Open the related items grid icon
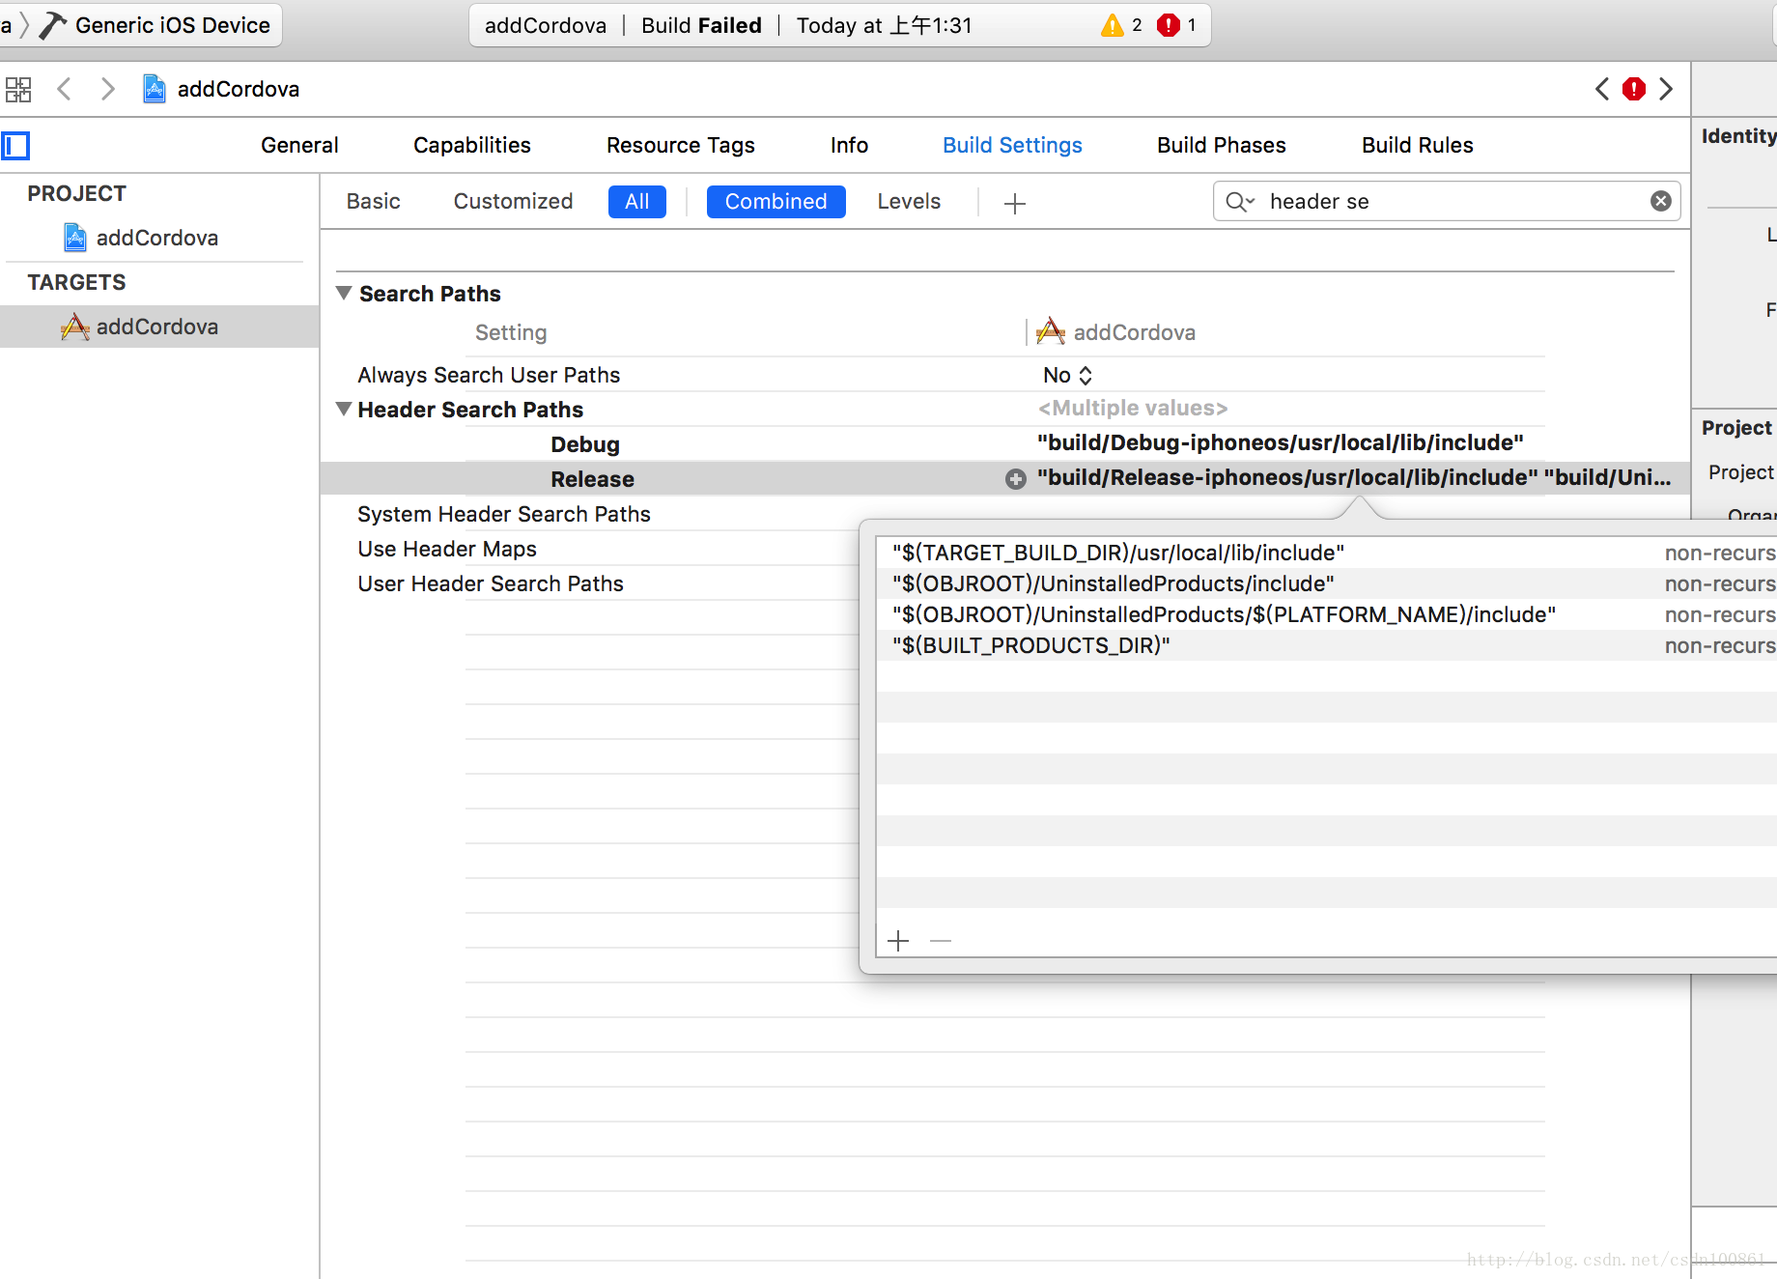Screen dimensions: 1777x1279 pos(18,90)
